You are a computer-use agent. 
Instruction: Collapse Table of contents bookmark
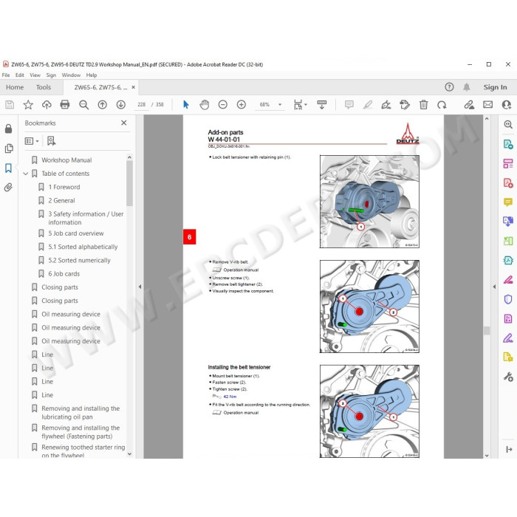pyautogui.click(x=25, y=174)
